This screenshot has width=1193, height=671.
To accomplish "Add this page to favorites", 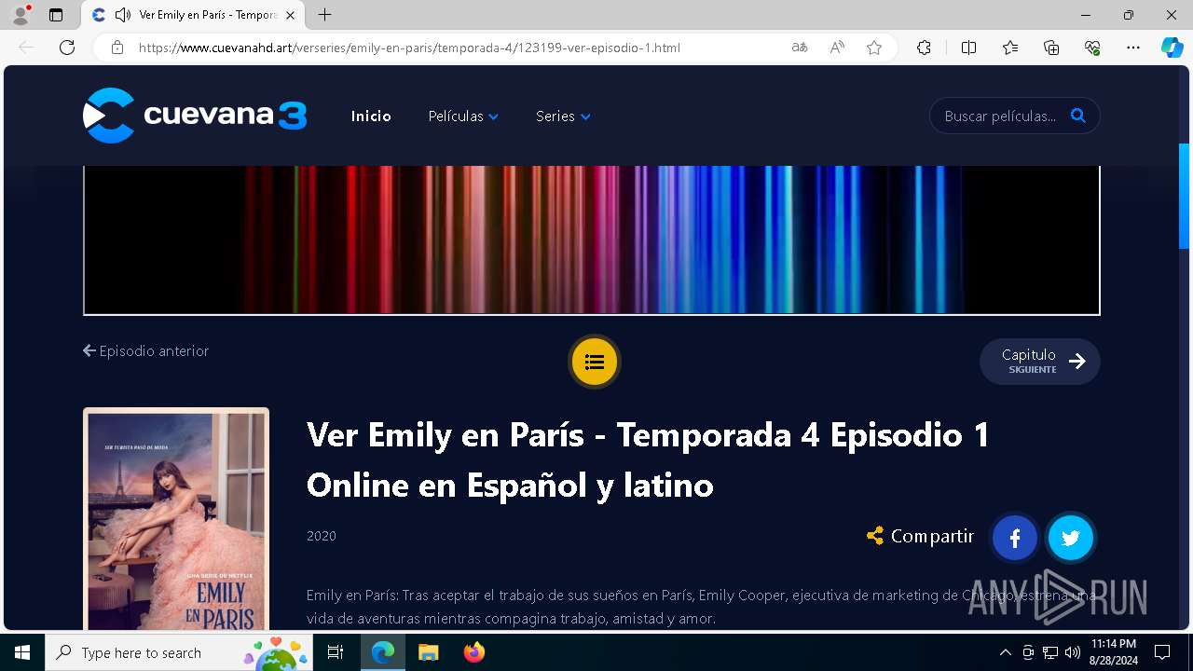I will 874,48.
